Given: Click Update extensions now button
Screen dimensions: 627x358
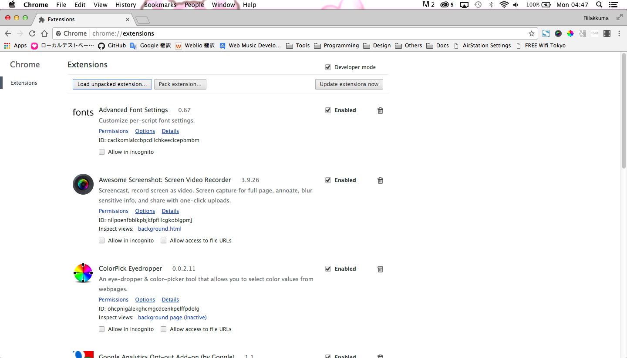Looking at the screenshot, I should click(x=349, y=84).
